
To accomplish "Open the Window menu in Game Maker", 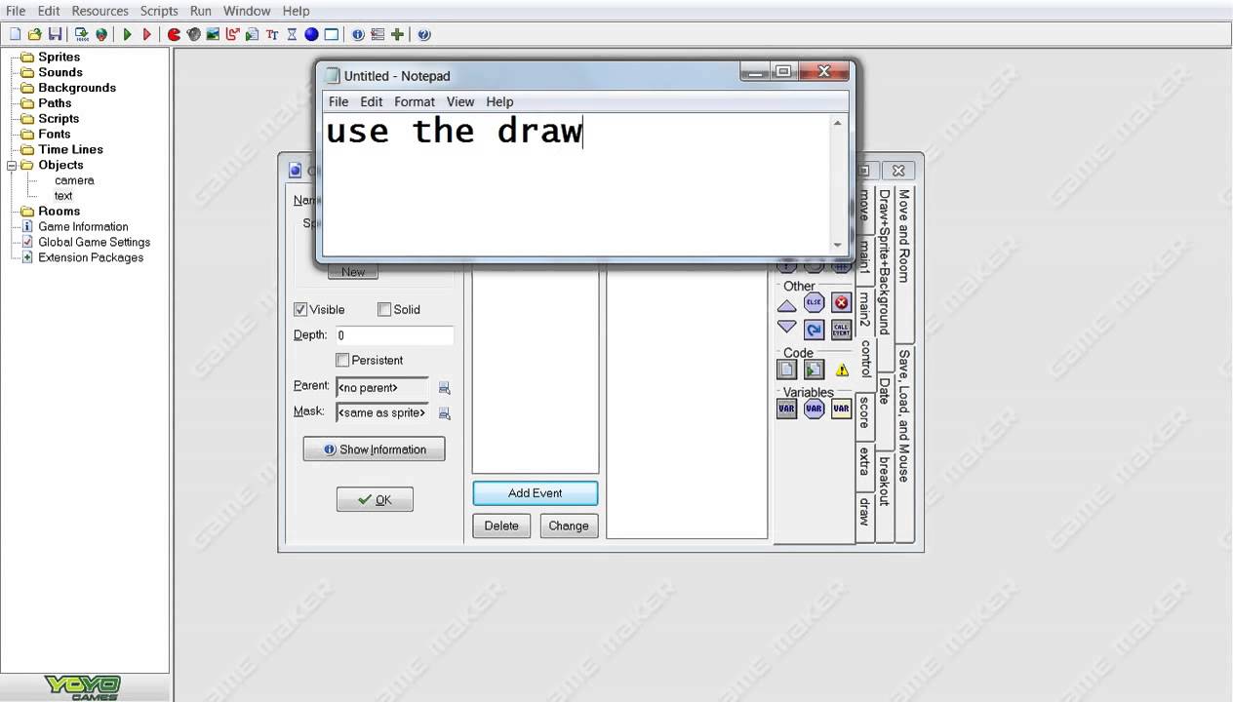I will click(247, 11).
